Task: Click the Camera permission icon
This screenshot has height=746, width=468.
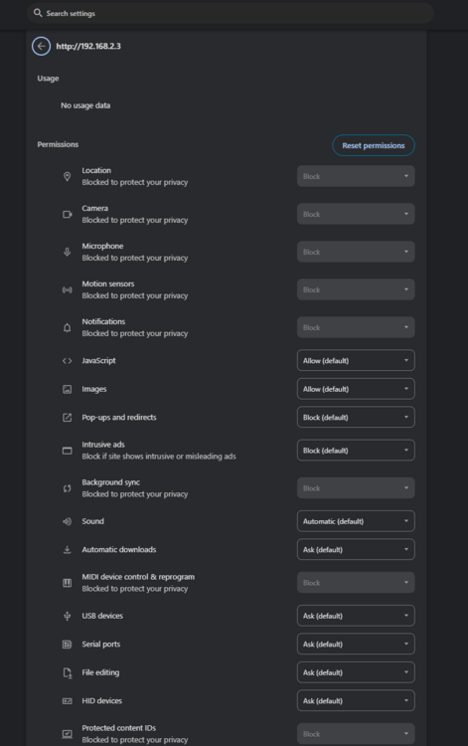Action: (67, 215)
